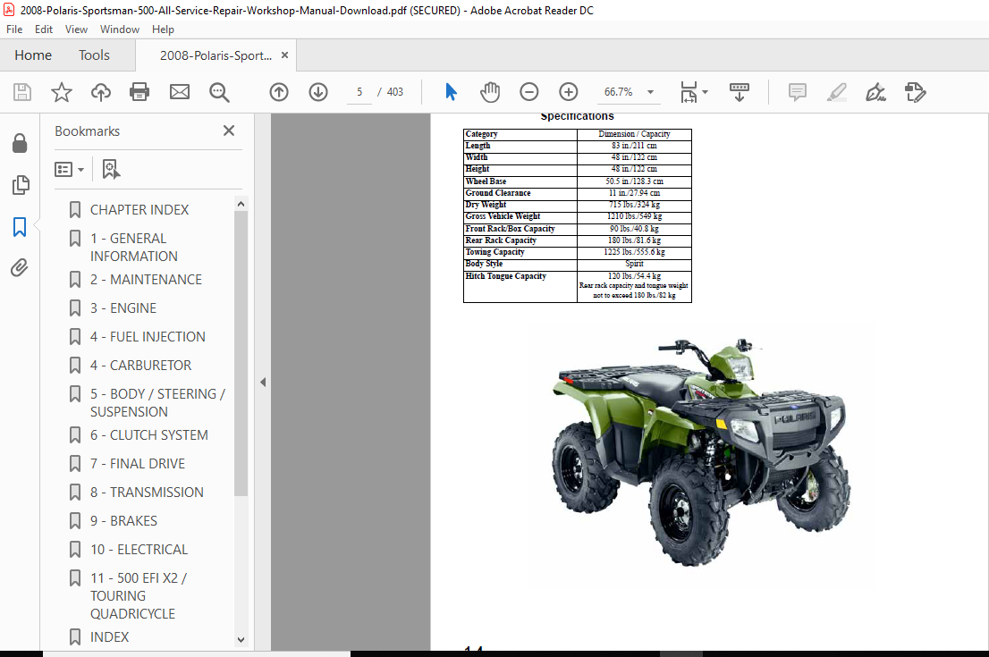The image size is (989, 657).
Task: Jump to 7 - FINAL DRIVE bookmark
Action: coord(138,464)
